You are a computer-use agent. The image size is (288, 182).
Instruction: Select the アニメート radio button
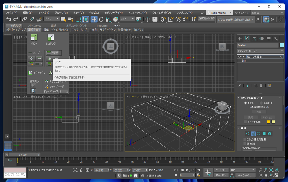coord(261,103)
